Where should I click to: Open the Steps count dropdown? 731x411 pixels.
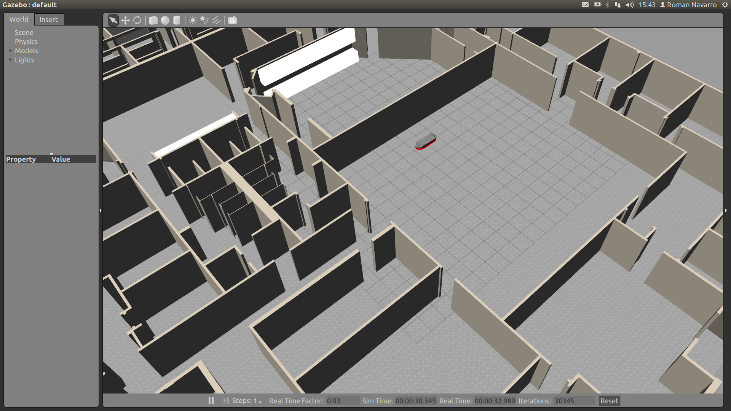pyautogui.click(x=260, y=402)
